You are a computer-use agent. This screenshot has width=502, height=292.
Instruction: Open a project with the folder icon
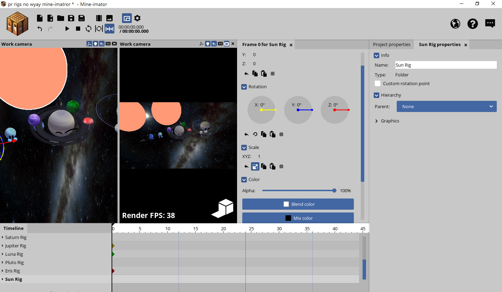[x=60, y=18]
